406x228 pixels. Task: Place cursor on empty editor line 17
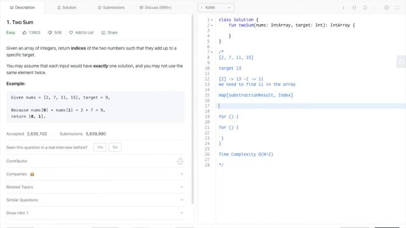[x=311, y=106]
